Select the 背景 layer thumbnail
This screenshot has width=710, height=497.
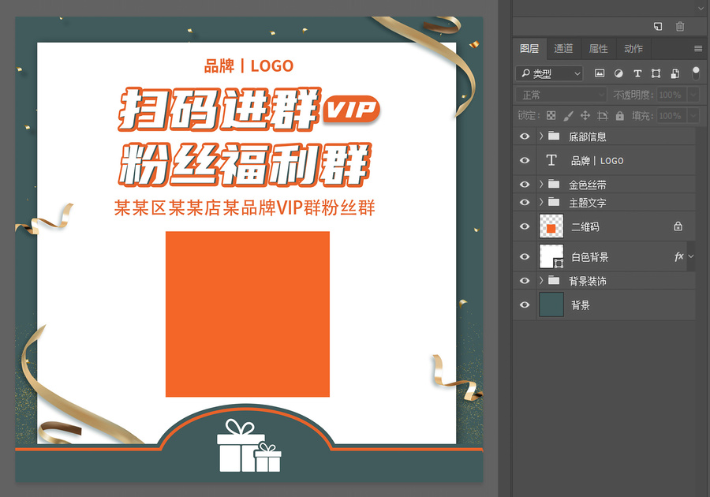click(551, 305)
